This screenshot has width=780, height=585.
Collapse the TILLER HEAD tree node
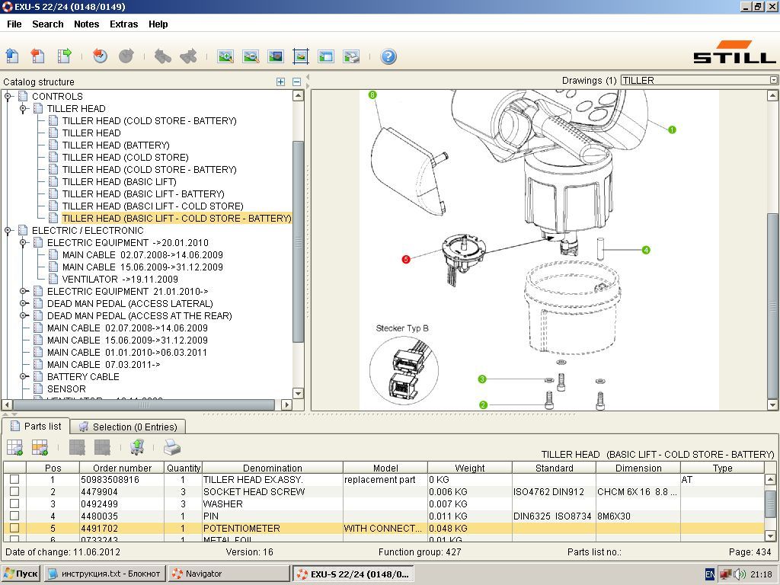[23, 108]
